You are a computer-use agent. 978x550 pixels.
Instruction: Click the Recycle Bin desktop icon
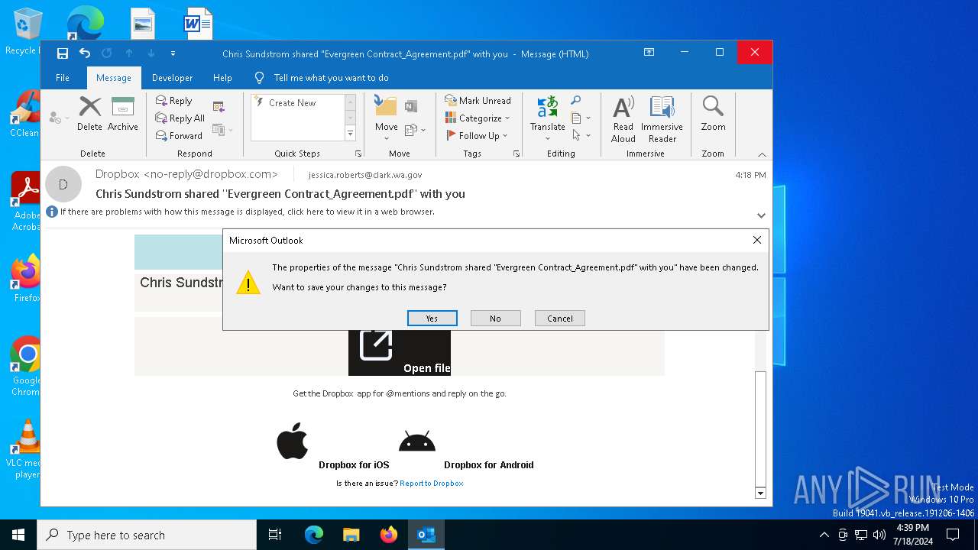click(26, 31)
